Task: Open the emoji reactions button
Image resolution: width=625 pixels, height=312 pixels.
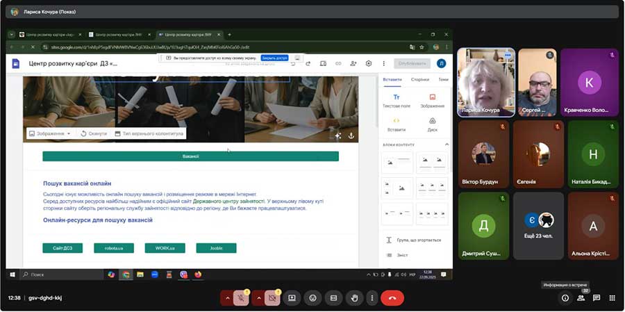Action: [x=313, y=298]
